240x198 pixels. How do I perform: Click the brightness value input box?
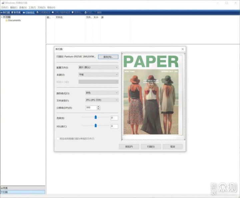pos(114,118)
